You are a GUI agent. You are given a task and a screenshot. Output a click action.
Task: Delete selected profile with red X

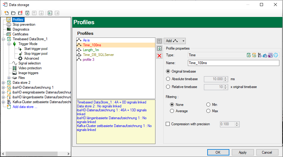pyautogui.click(x=159, y=56)
